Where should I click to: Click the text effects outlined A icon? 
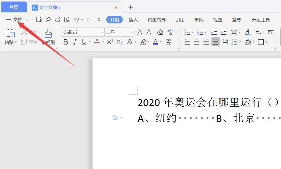click(130, 42)
